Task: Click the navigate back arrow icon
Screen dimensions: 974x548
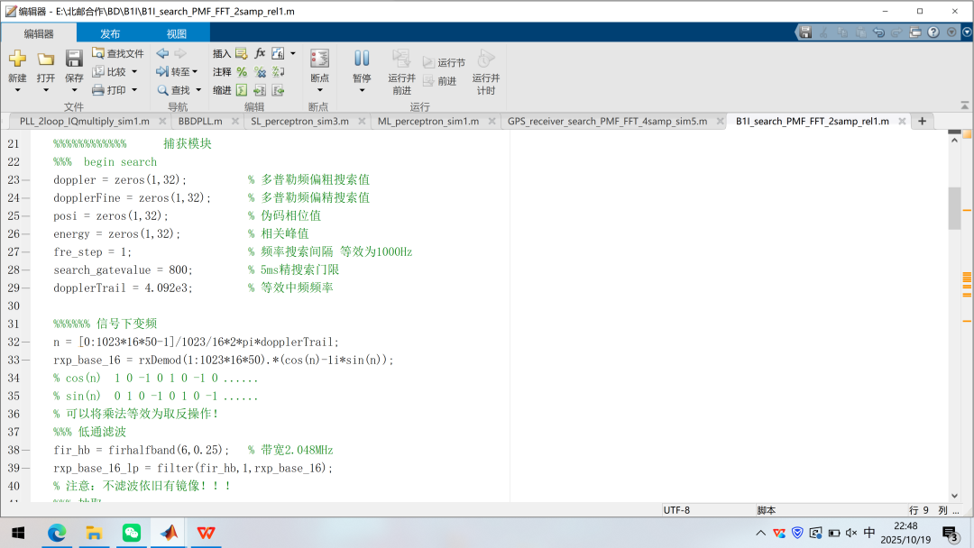Action: point(163,53)
